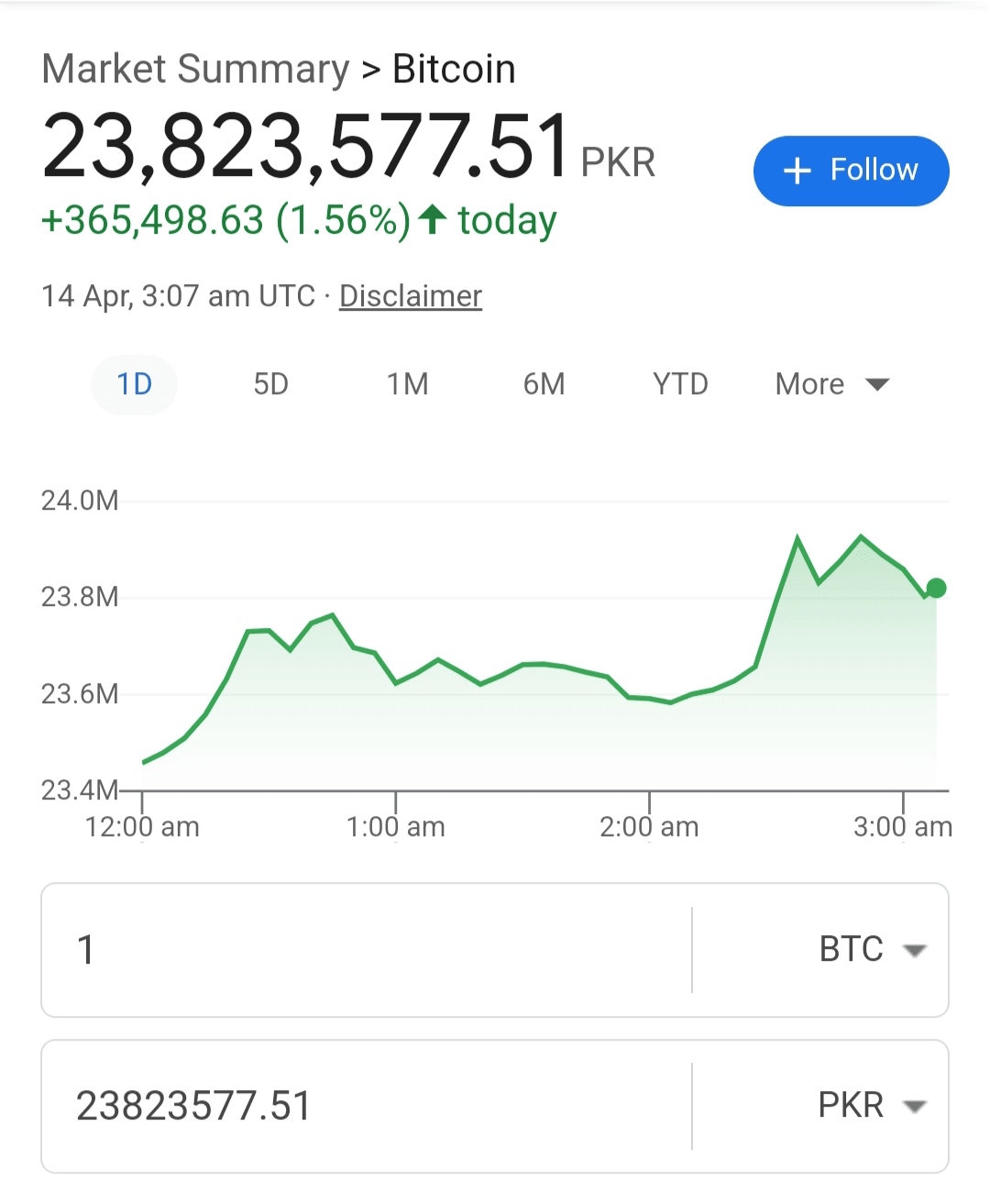Open the Disclaimer link
Screen dimensions: 990x1192
click(411, 296)
